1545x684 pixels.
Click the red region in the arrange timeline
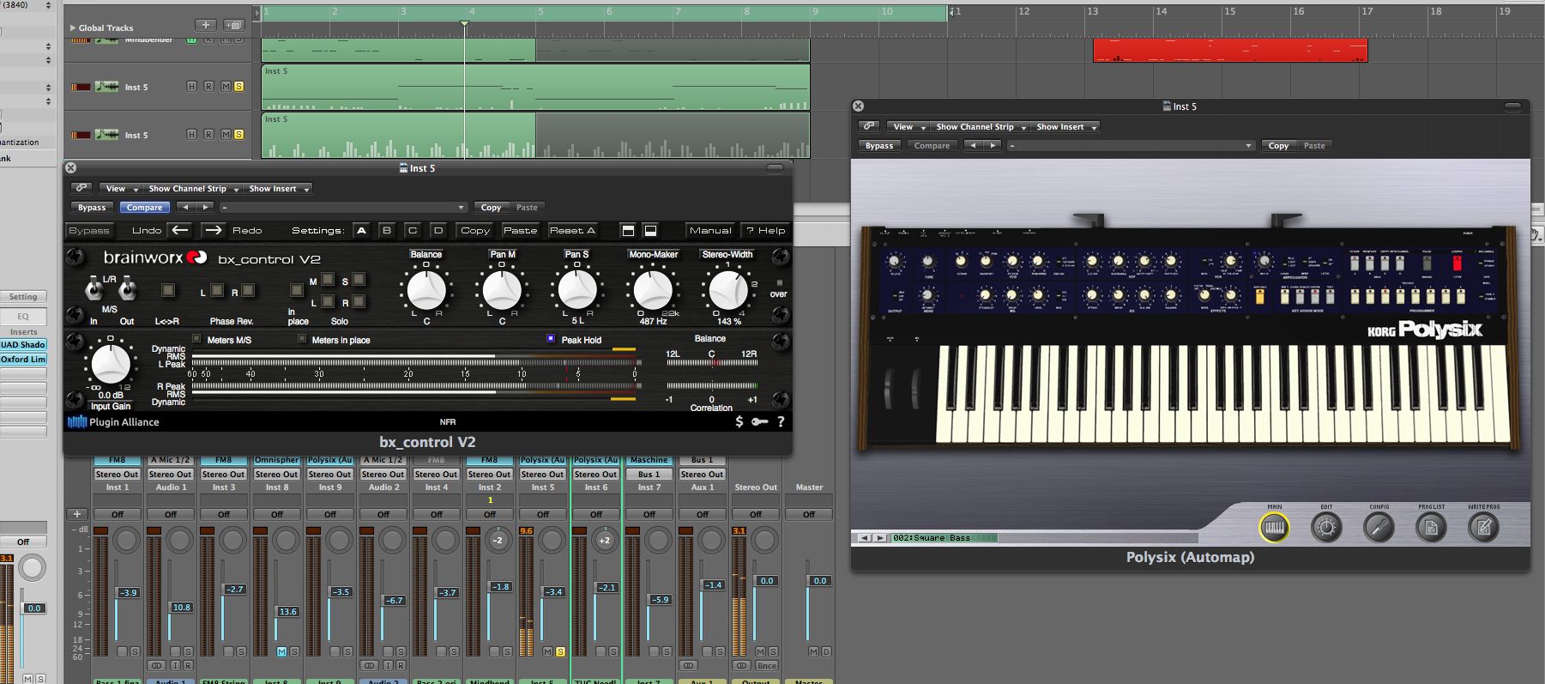click(x=1230, y=50)
